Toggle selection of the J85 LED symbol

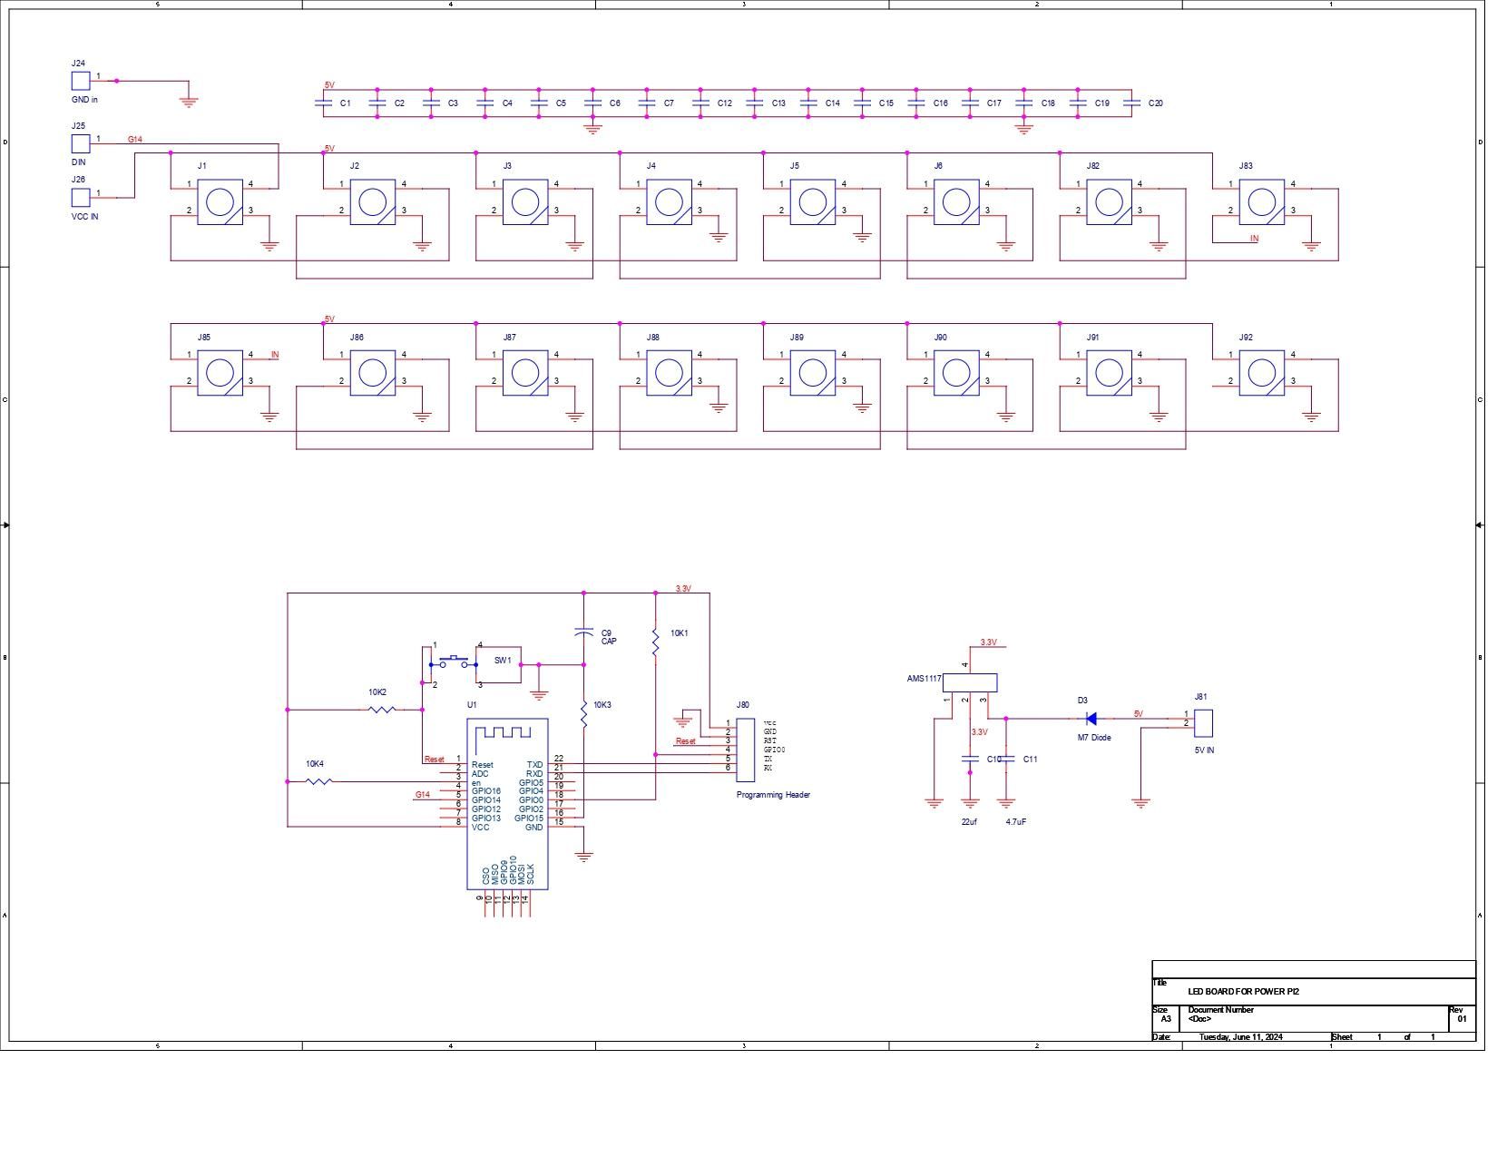click(x=218, y=371)
